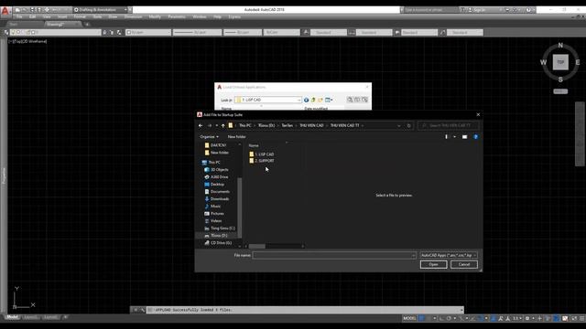The width and height of the screenshot is (586, 329).
Task: Click the Dimension Style icon on styles toolbar
Action: click(x=352, y=33)
